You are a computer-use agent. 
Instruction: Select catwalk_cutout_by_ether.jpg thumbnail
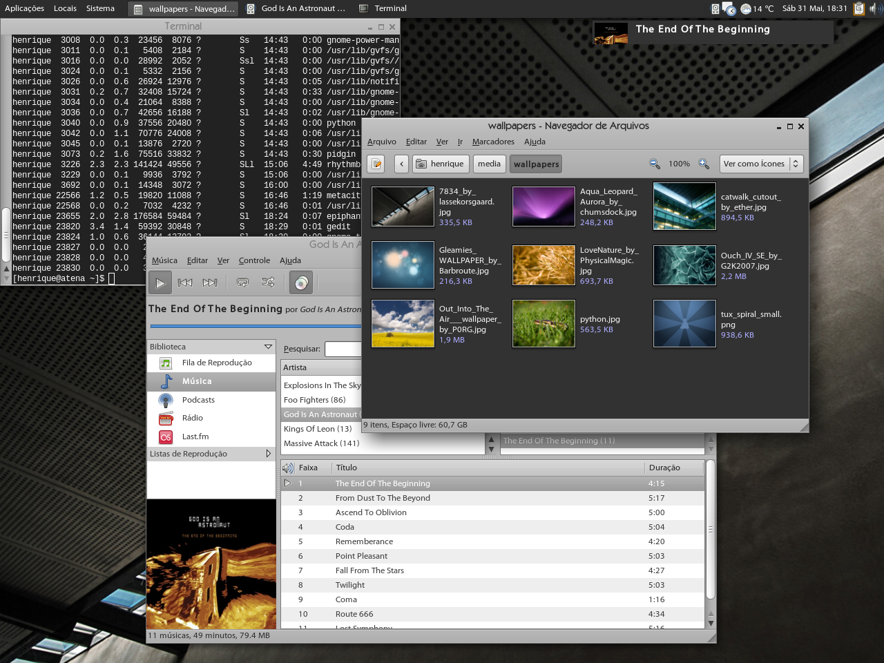(684, 206)
